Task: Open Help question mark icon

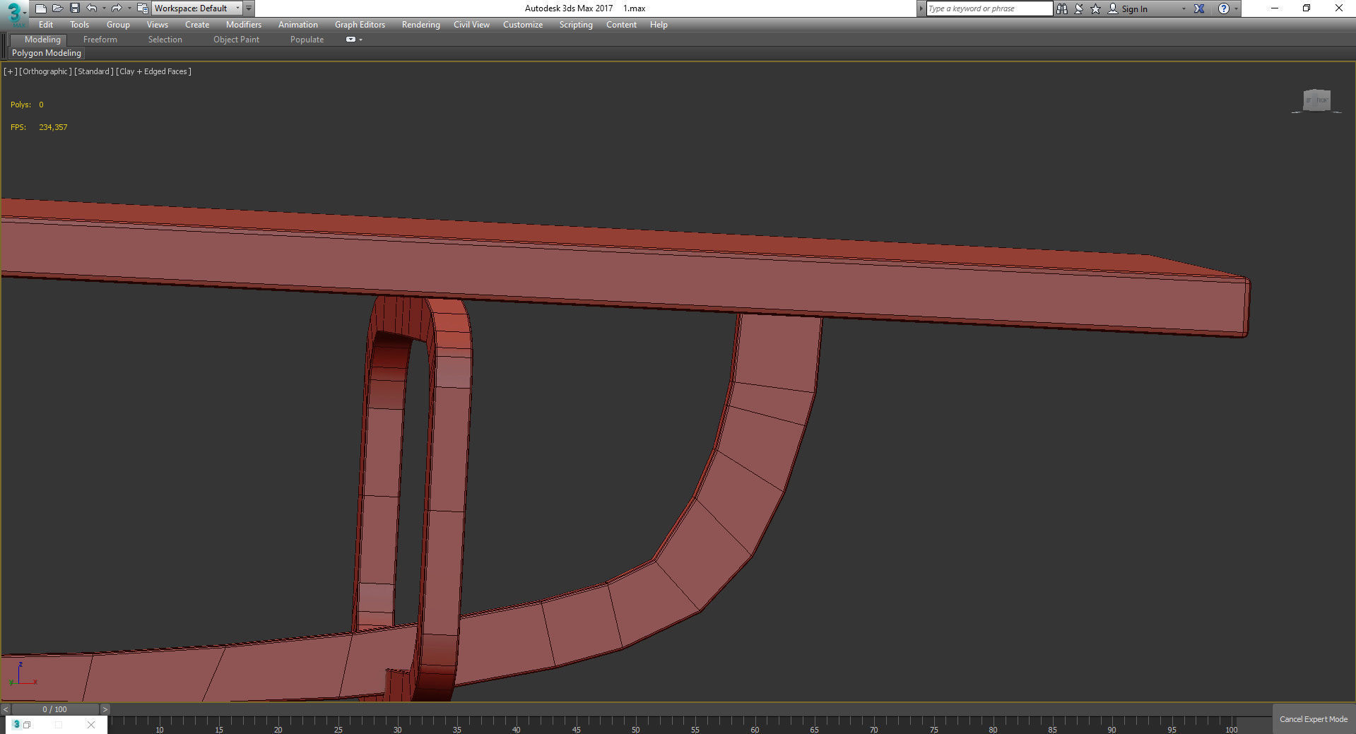Action: coord(1224,8)
